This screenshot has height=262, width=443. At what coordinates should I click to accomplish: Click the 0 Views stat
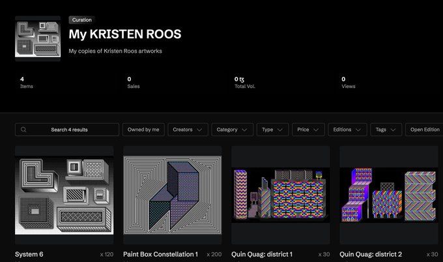[x=349, y=83]
